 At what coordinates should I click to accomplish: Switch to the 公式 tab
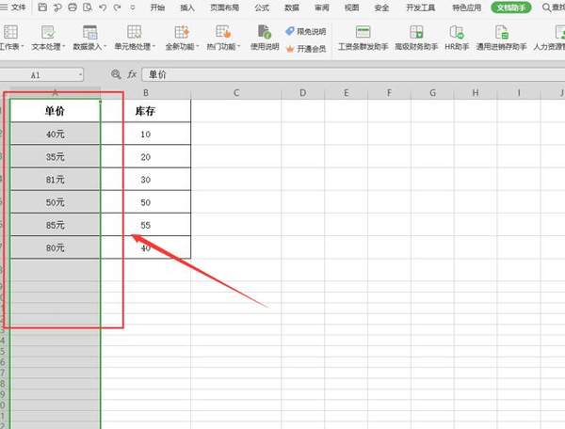tap(262, 8)
